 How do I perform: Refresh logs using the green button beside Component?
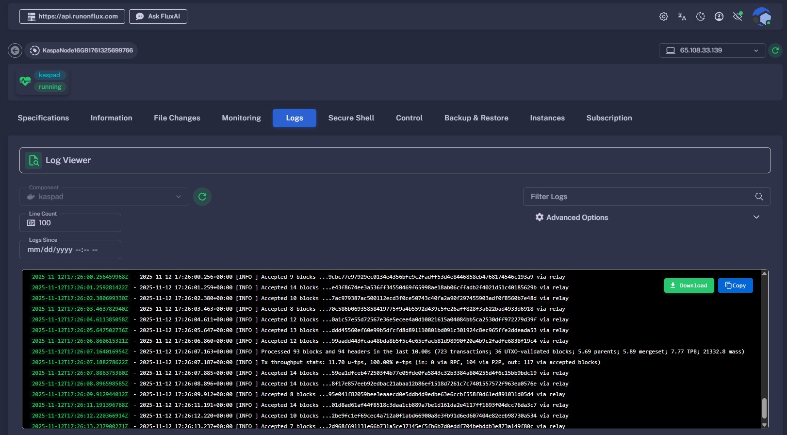click(x=202, y=197)
